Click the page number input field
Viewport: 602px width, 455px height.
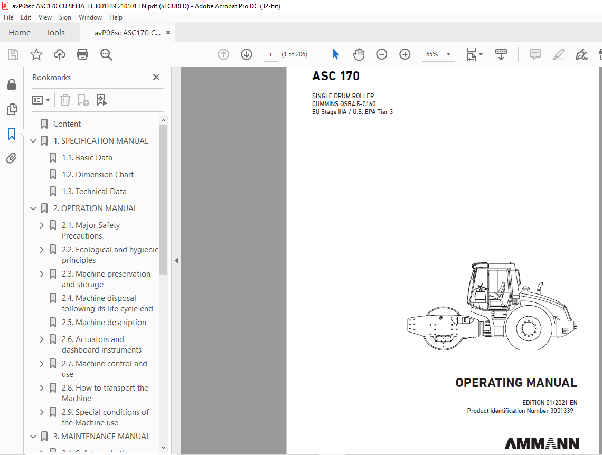[271, 54]
